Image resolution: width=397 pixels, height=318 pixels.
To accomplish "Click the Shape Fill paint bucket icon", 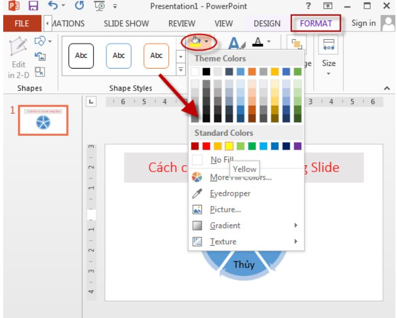I will [x=196, y=41].
